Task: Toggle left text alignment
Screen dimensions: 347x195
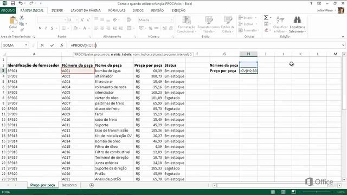Action: pos(96,28)
